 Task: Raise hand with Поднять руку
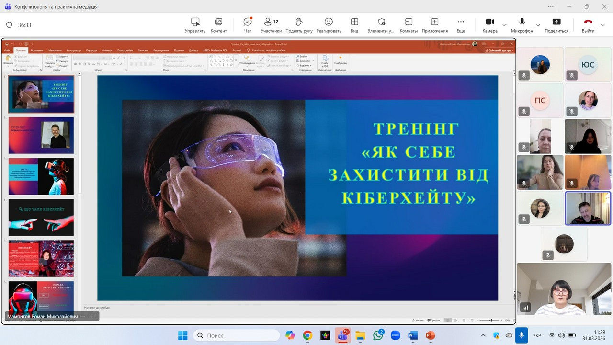pyautogui.click(x=299, y=25)
